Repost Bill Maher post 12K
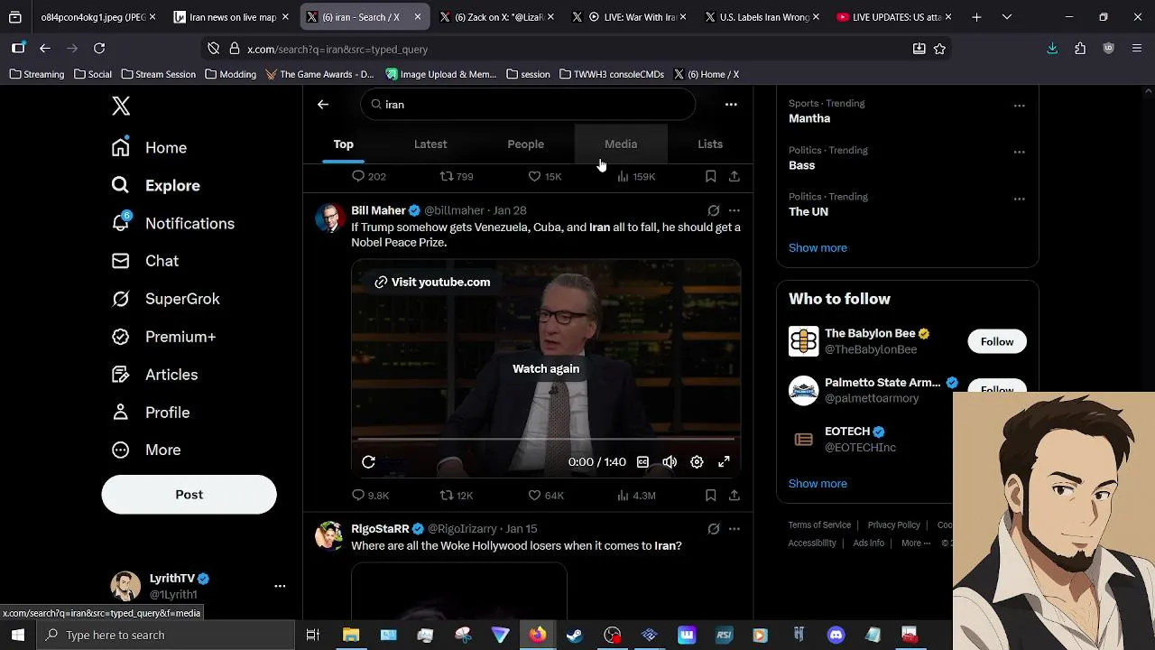1155x650 pixels. (456, 496)
